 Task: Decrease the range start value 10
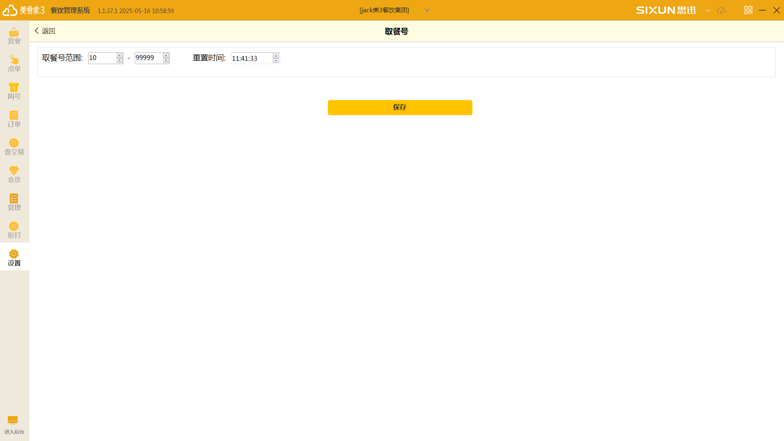coord(120,60)
